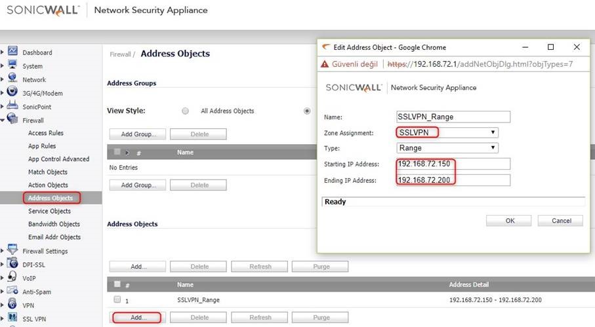595x327 pixels.
Task: Click the not-secure warning triangle icon
Action: [x=325, y=64]
